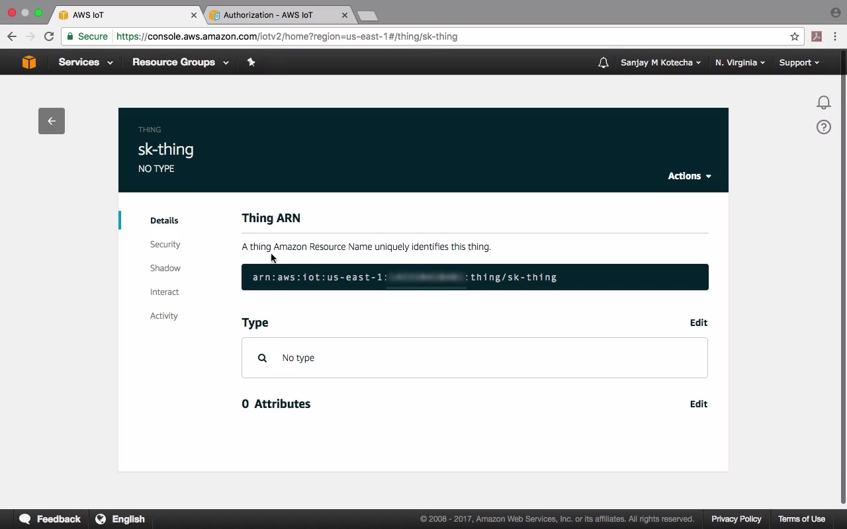
Task: Open the Sanjay M Kotecha account menu
Action: pyautogui.click(x=661, y=63)
